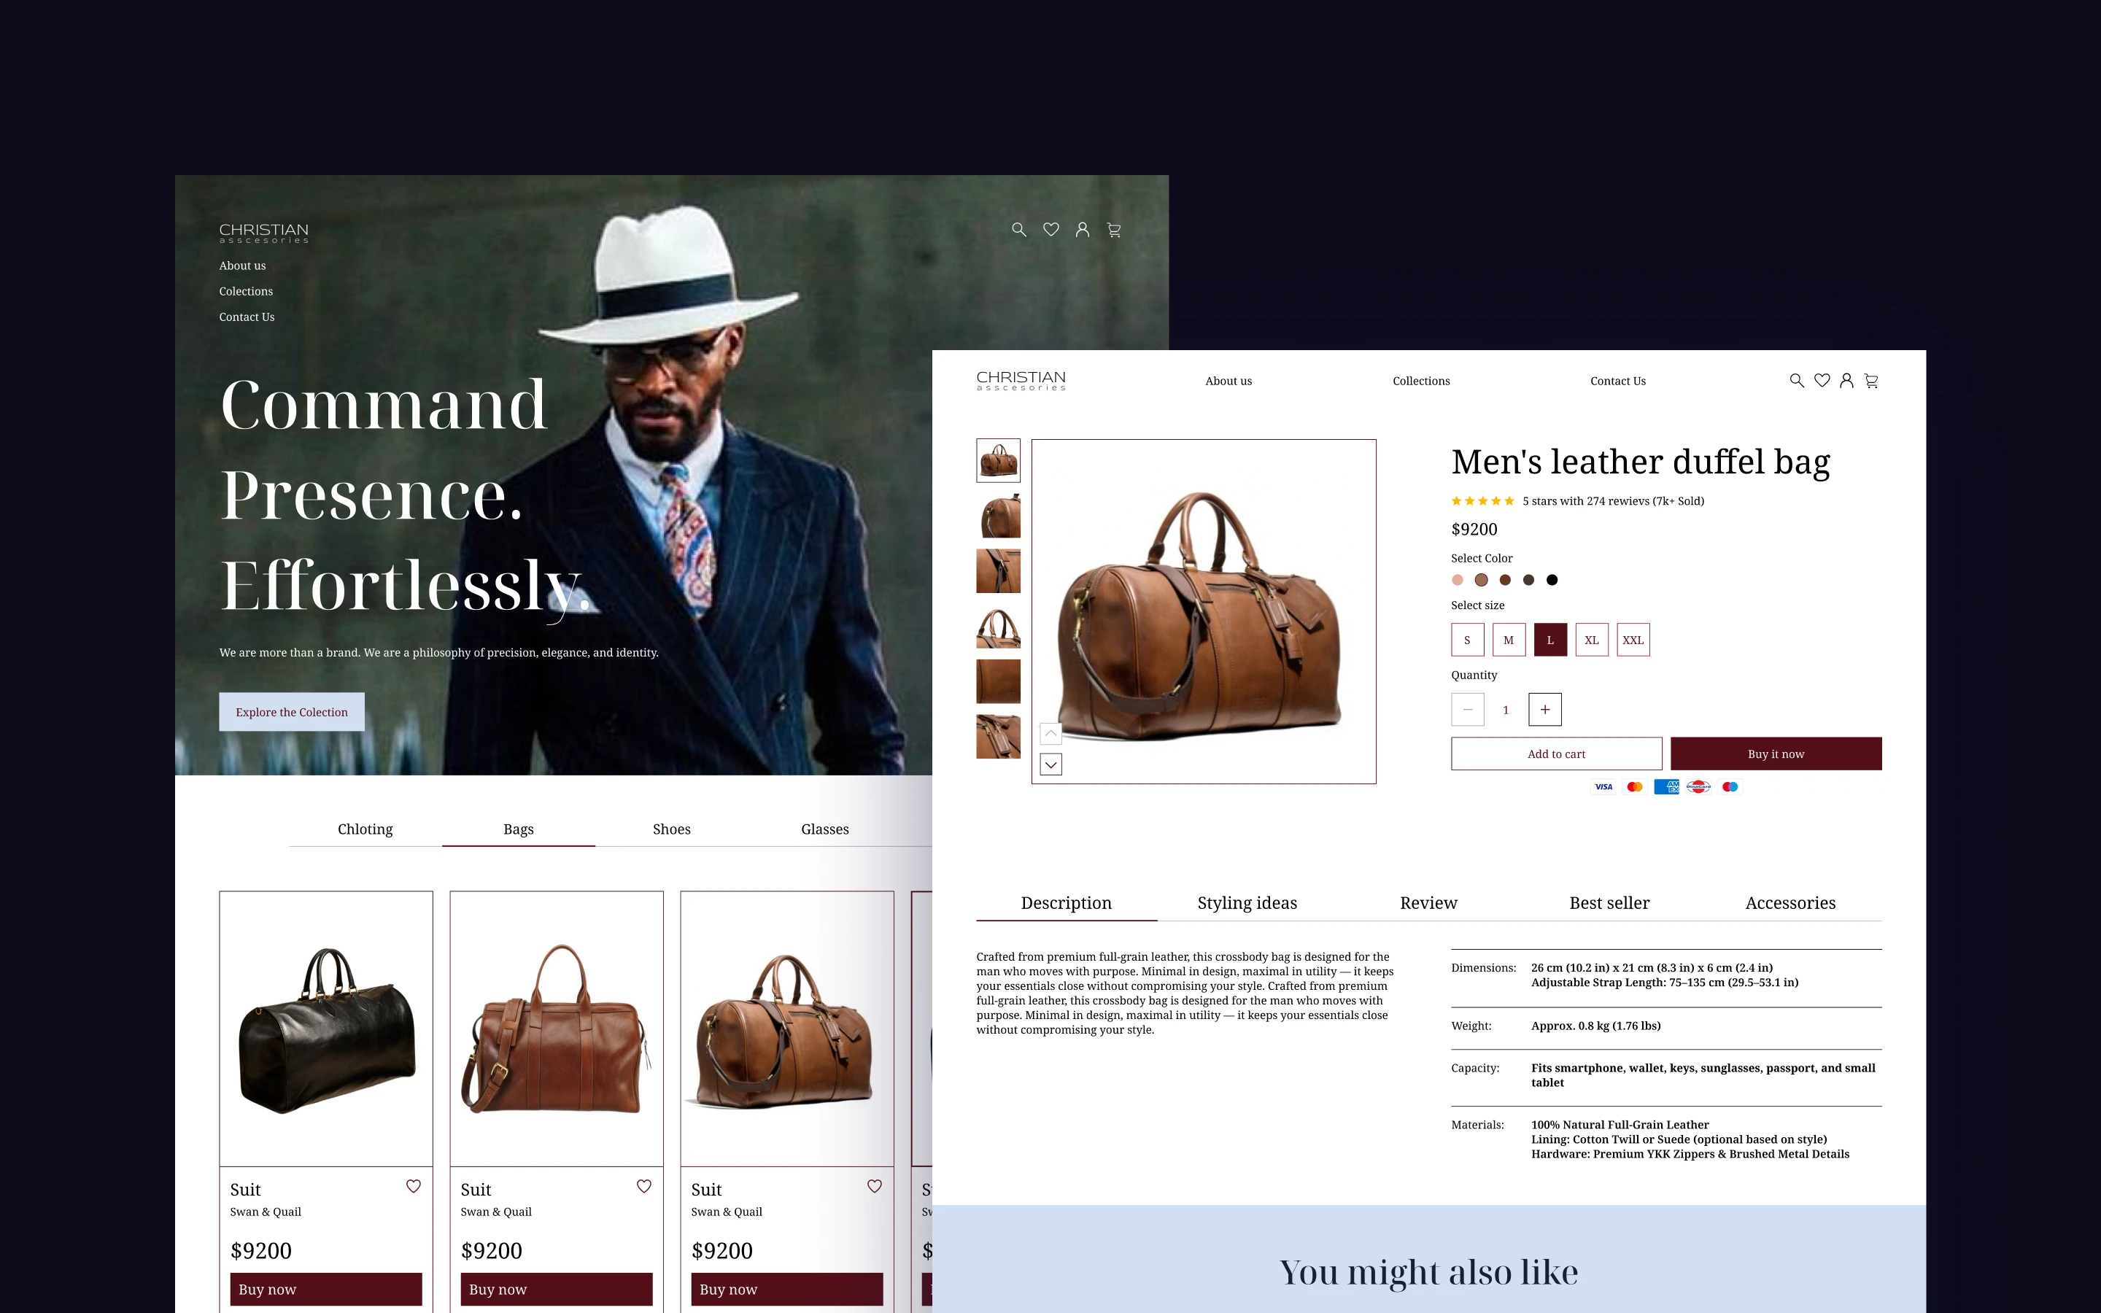
Task: Click Explore the Colection button
Action: pos(292,712)
